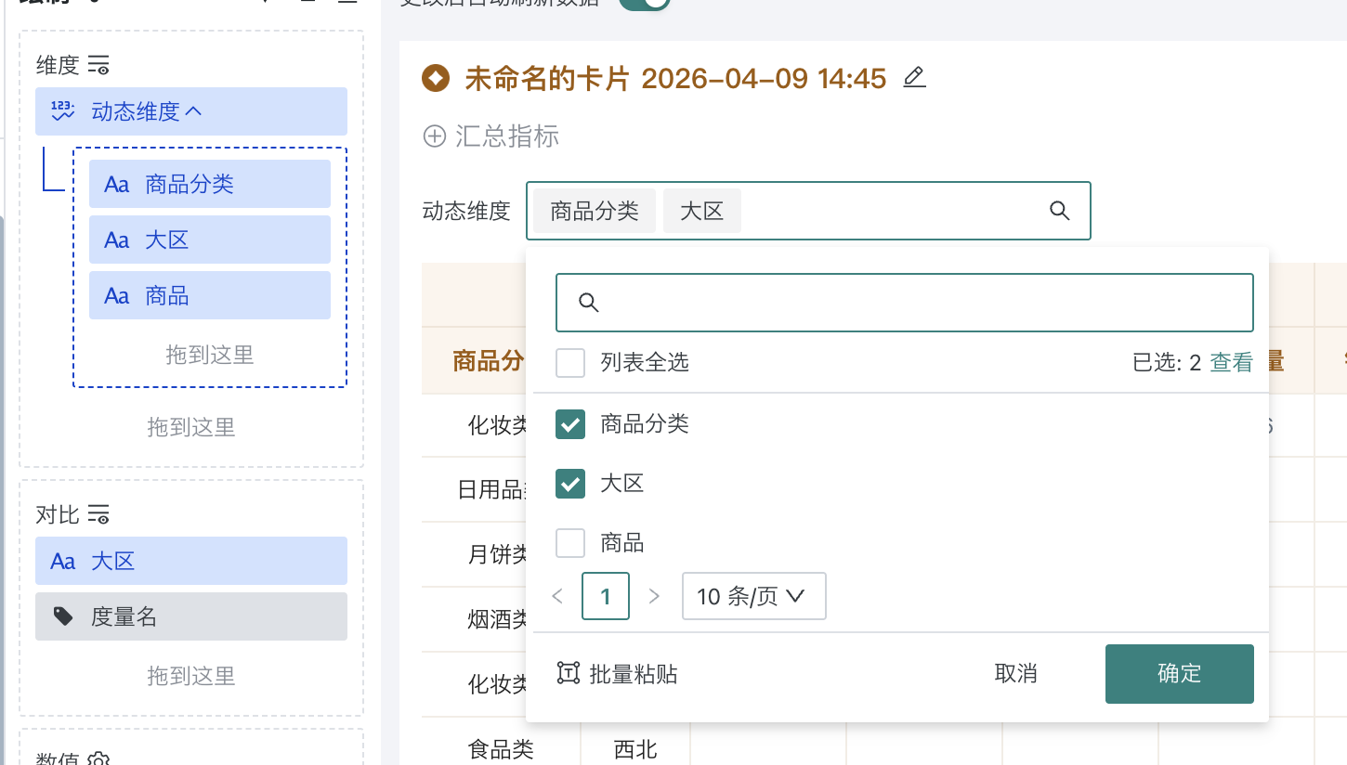Screen dimensions: 1347x765
Task: Click the search input field inside the popup
Action: click(x=904, y=302)
